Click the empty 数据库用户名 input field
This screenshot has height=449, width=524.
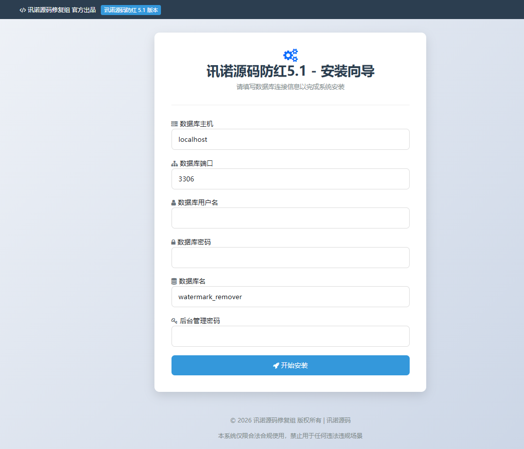click(x=290, y=218)
